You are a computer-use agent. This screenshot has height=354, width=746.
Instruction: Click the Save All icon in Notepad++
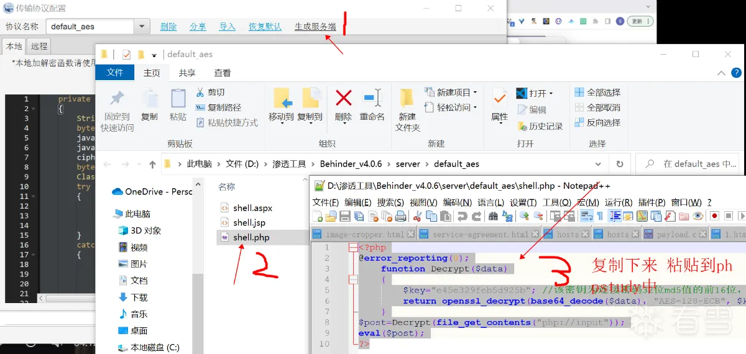point(359,216)
